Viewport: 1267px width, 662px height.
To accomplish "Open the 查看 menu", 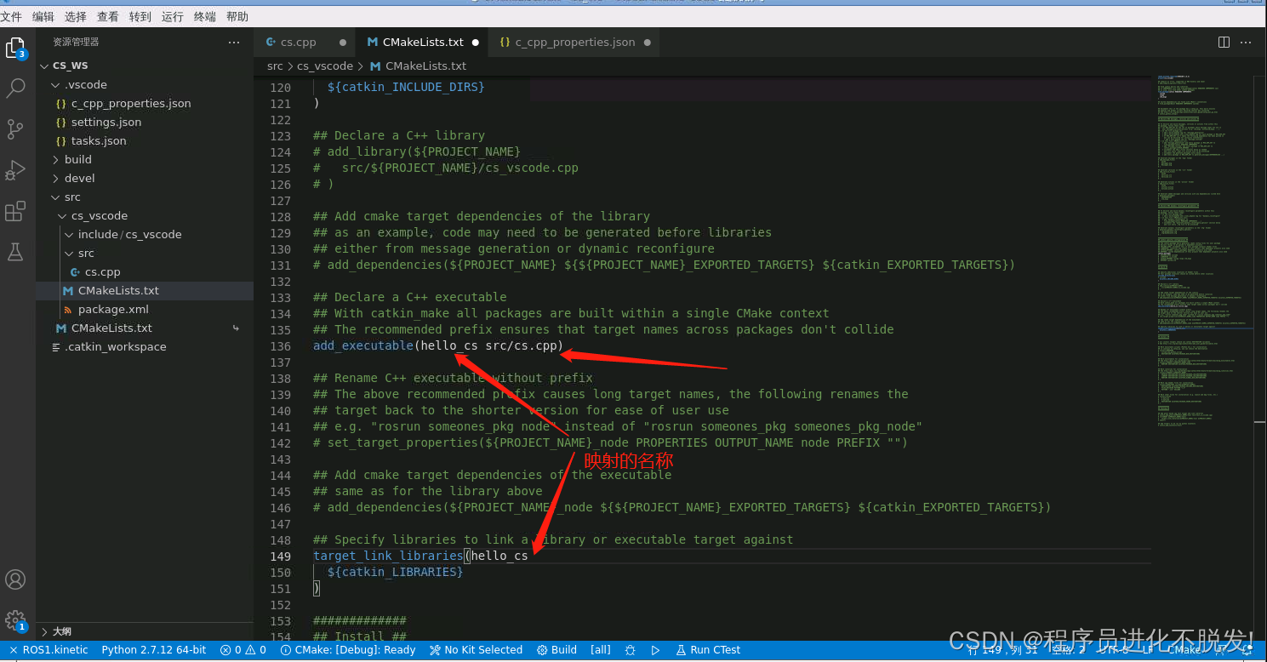I will click(108, 17).
